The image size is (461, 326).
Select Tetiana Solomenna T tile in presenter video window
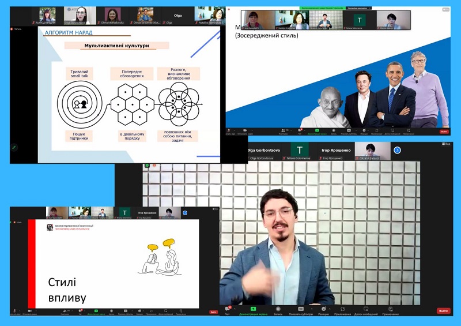(299, 151)
